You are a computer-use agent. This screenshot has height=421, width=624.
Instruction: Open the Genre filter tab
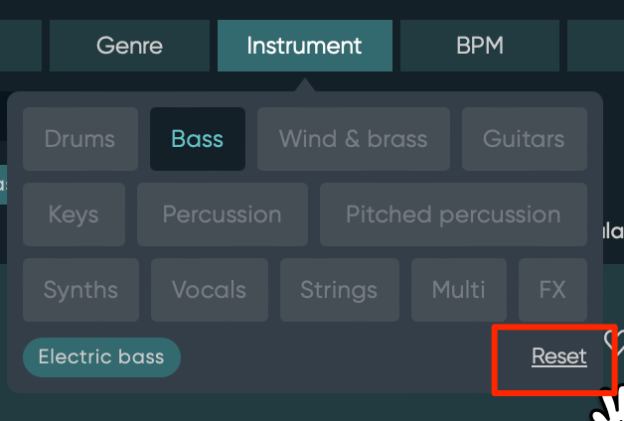pos(129,46)
